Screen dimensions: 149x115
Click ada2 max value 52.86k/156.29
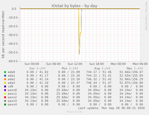[x=131, y=79]
